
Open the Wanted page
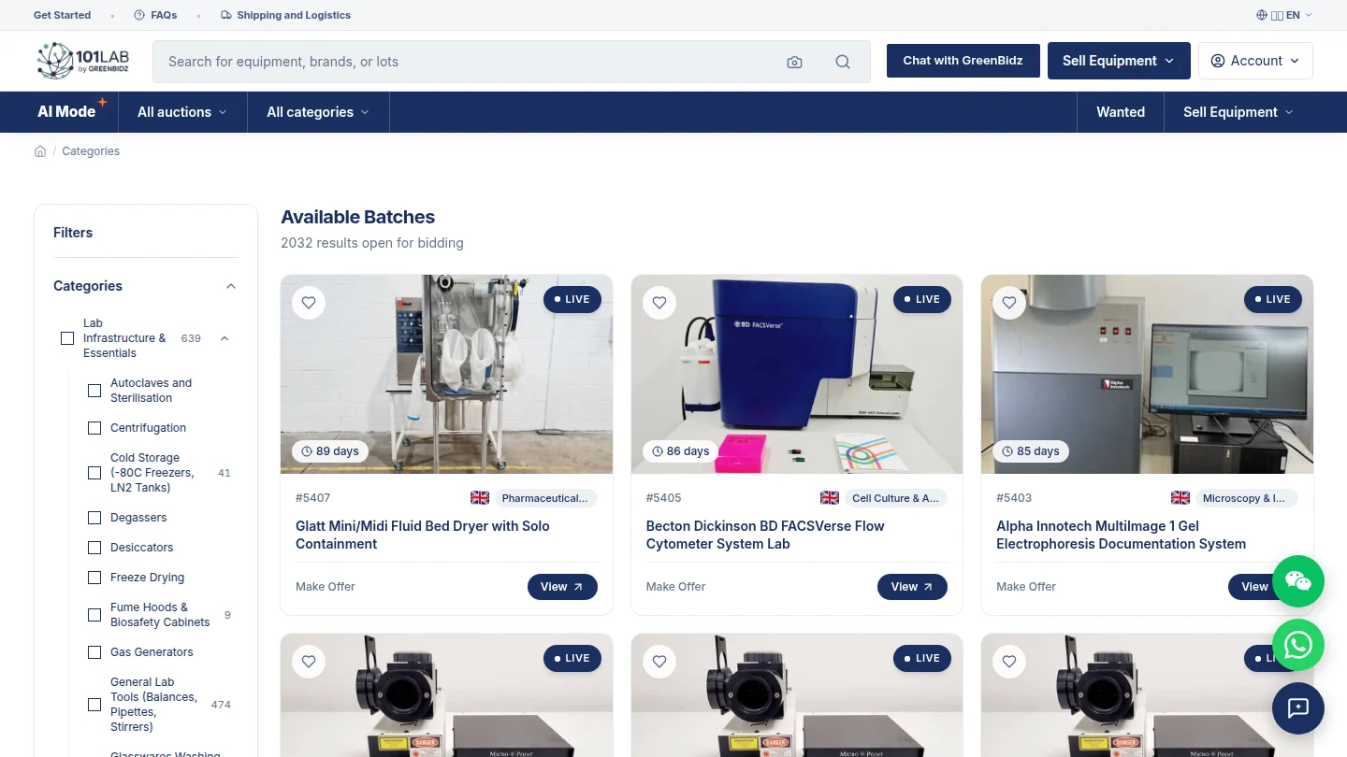pyautogui.click(x=1121, y=112)
